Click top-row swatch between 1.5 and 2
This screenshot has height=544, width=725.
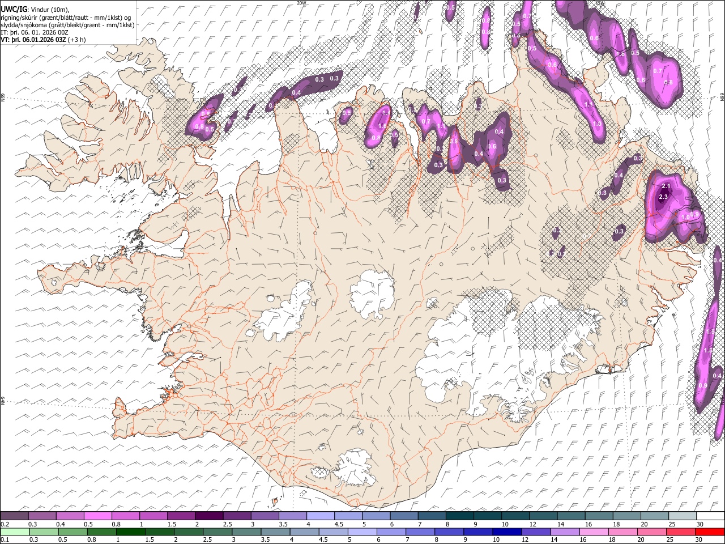(x=181, y=516)
